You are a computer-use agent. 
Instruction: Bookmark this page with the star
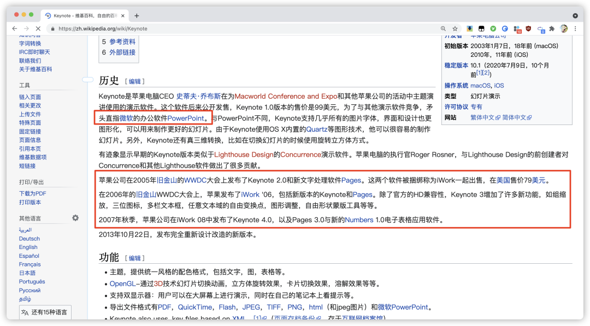click(x=455, y=28)
